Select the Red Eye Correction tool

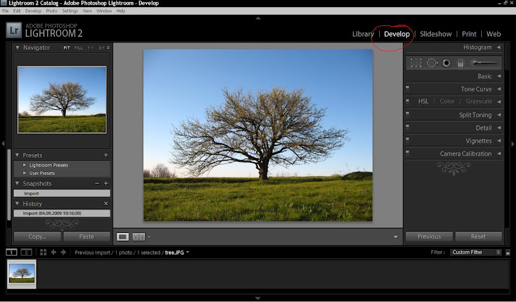446,63
